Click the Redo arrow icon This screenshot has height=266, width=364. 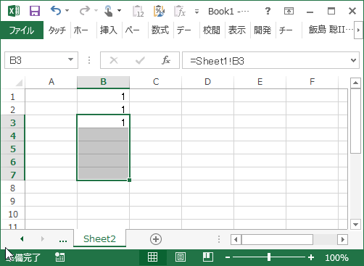coord(85,11)
